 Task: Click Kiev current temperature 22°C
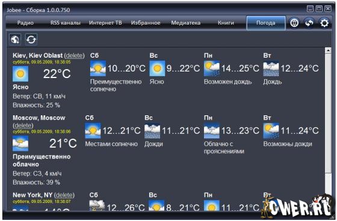coord(57,74)
